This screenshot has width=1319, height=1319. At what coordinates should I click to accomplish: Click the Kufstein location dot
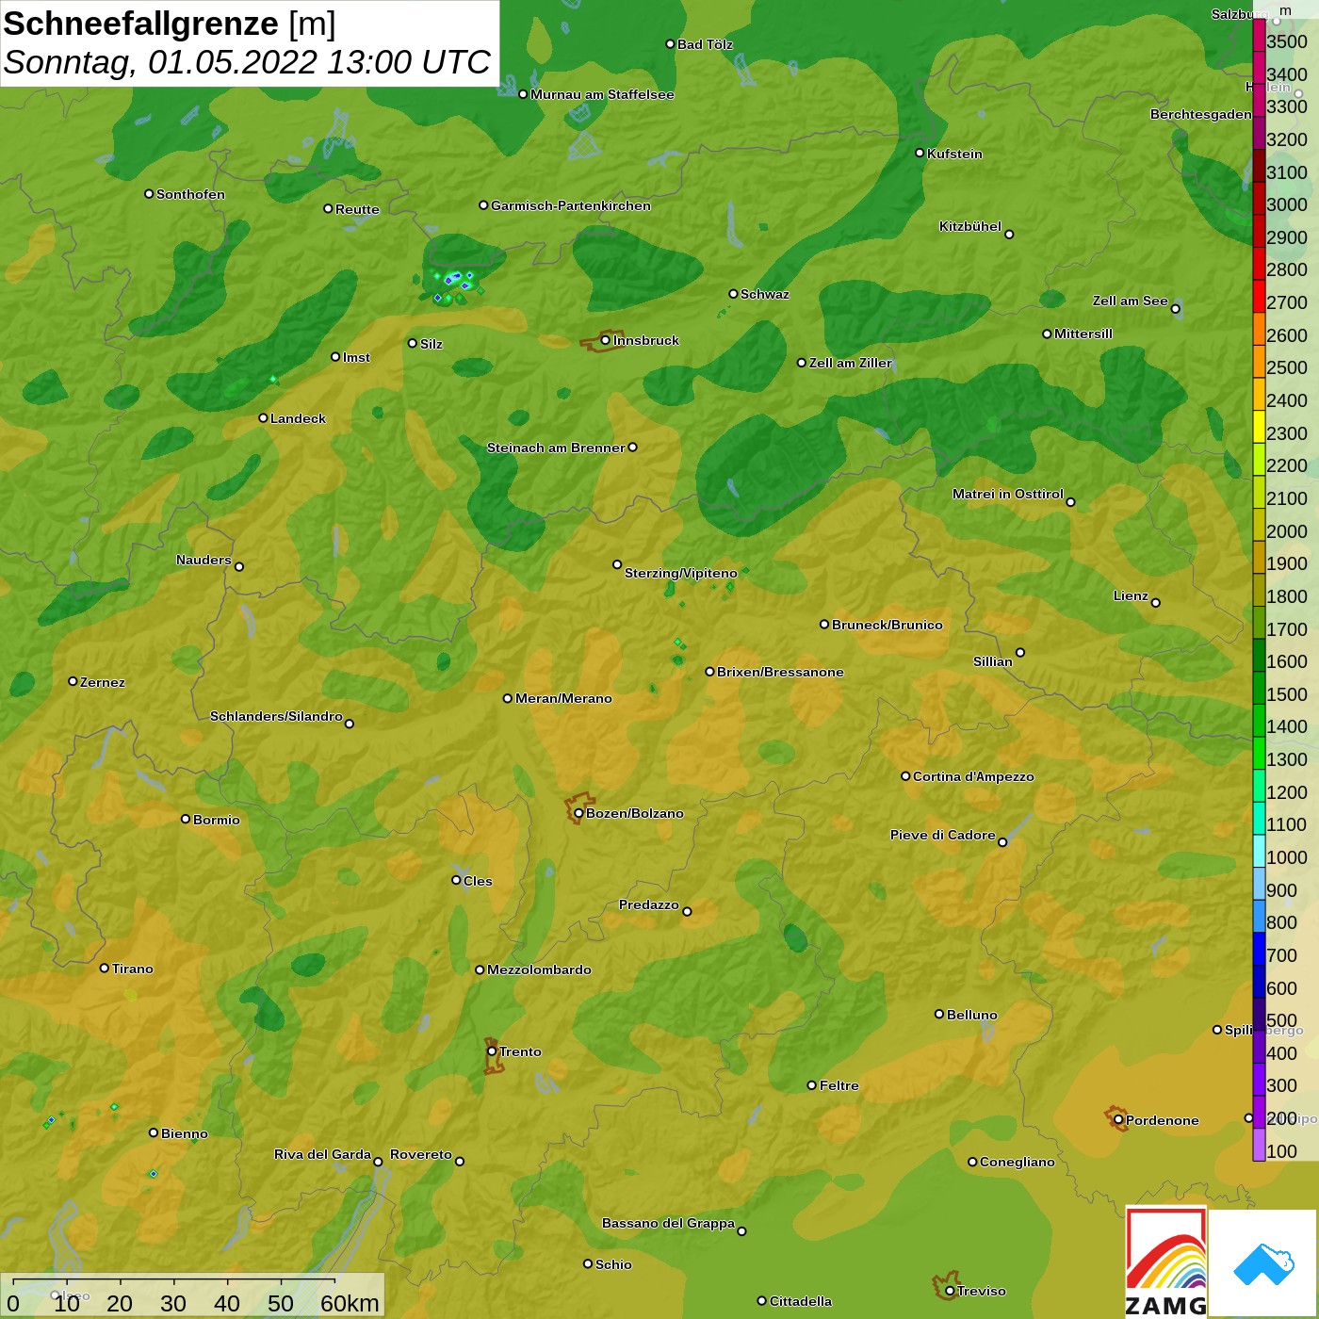pyautogui.click(x=920, y=153)
